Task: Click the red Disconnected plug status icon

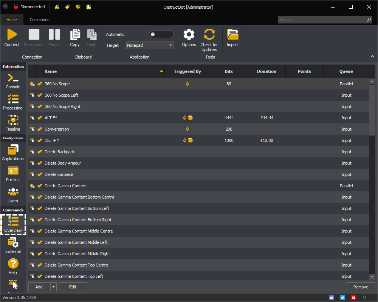Action: point(16,7)
